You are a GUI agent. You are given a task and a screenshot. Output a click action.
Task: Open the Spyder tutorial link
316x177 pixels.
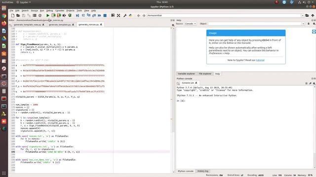260,60
